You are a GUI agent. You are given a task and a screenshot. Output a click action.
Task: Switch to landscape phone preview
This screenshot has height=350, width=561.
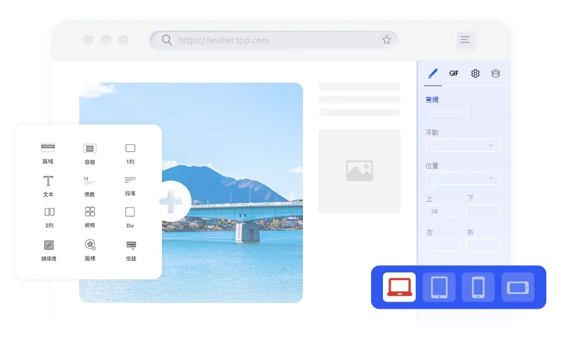518,287
